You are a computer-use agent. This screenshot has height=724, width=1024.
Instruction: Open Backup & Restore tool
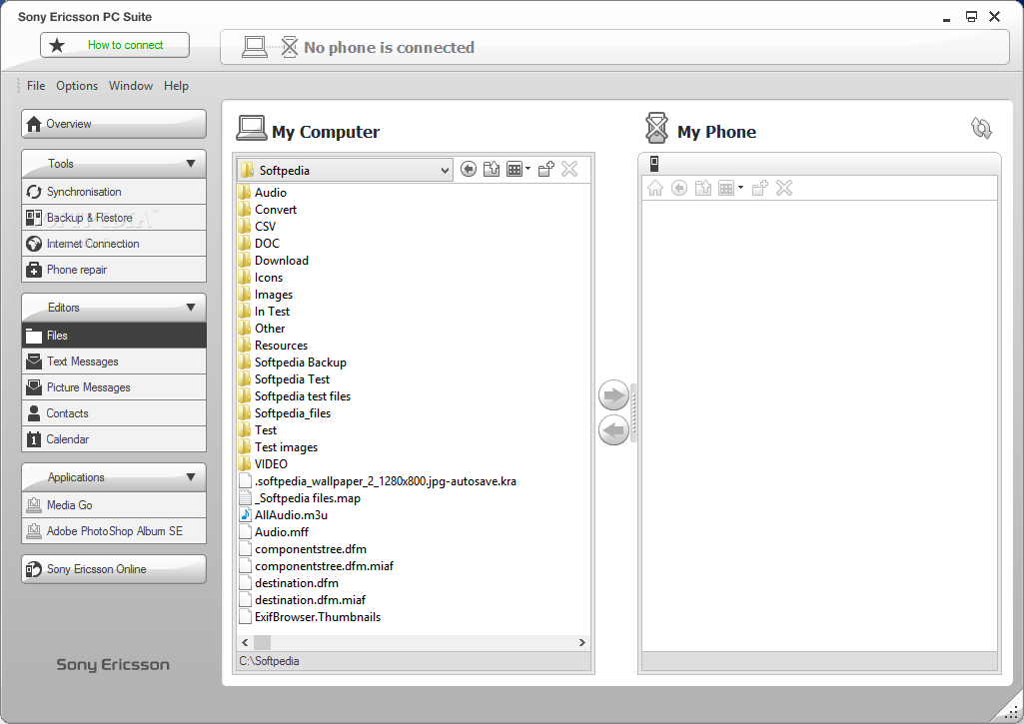click(x=114, y=218)
